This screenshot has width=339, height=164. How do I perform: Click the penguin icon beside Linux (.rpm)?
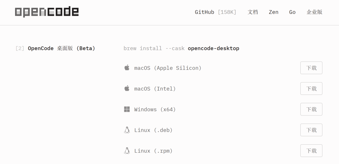point(127,151)
